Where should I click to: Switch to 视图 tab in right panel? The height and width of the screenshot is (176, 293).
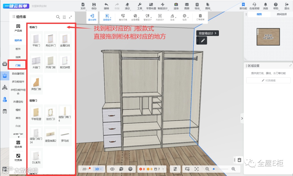click(x=259, y=14)
